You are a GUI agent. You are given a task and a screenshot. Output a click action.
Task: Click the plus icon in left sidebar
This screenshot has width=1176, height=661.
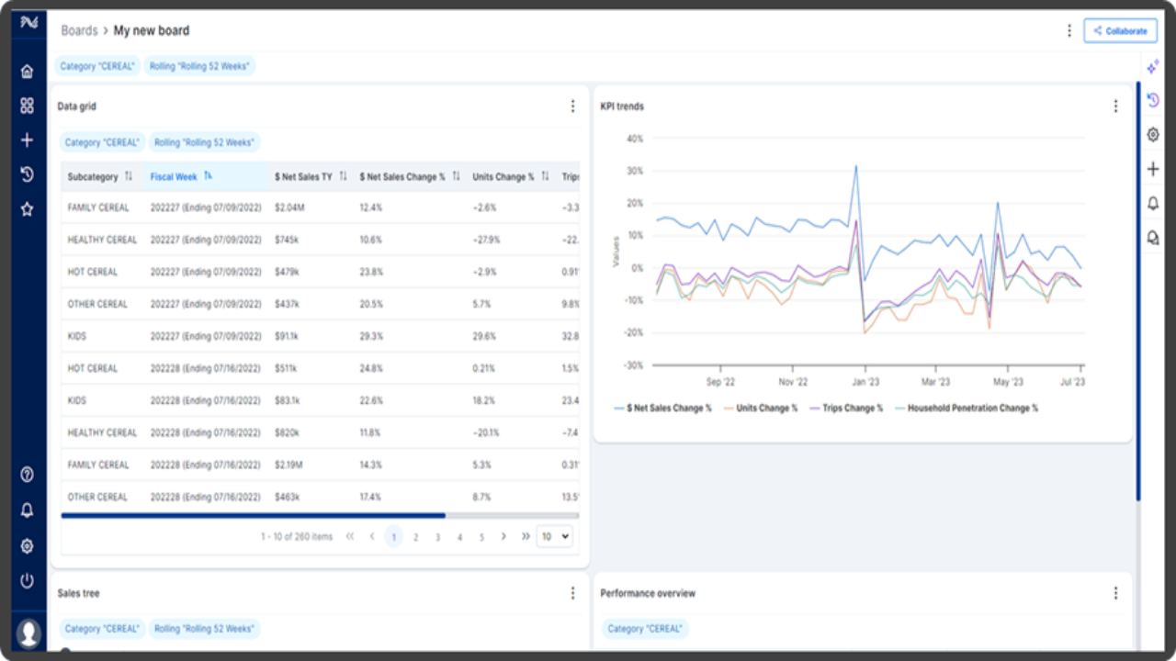click(27, 140)
